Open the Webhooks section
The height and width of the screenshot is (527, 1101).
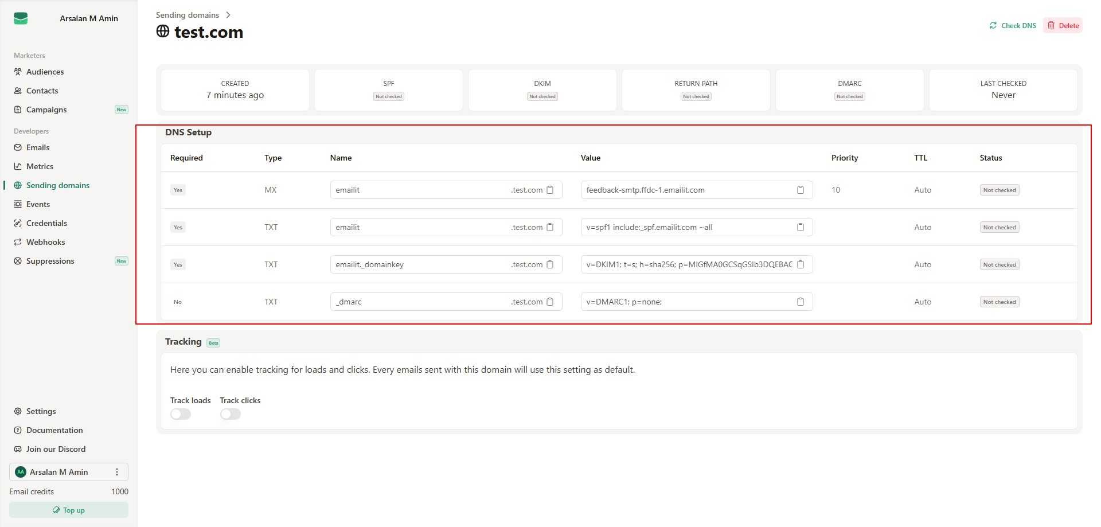[45, 242]
